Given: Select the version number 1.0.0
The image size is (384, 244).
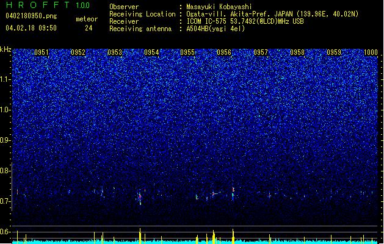Looking at the screenshot, I should 83,5.
